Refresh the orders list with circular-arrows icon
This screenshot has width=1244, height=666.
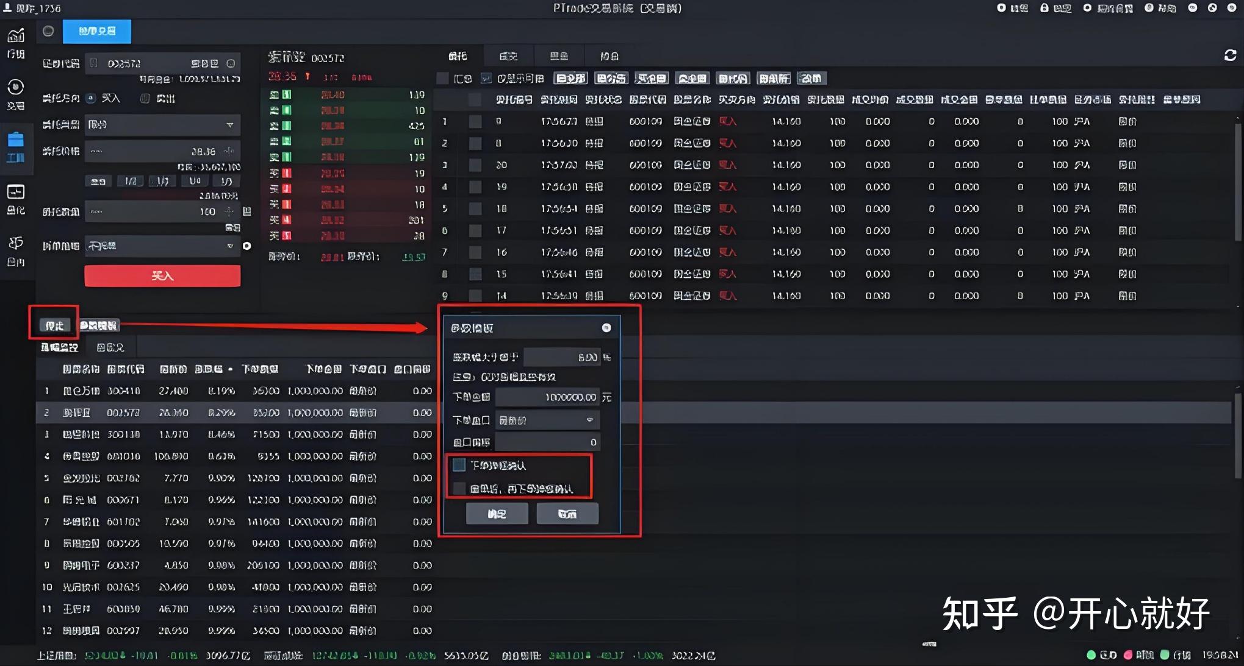click(1230, 55)
